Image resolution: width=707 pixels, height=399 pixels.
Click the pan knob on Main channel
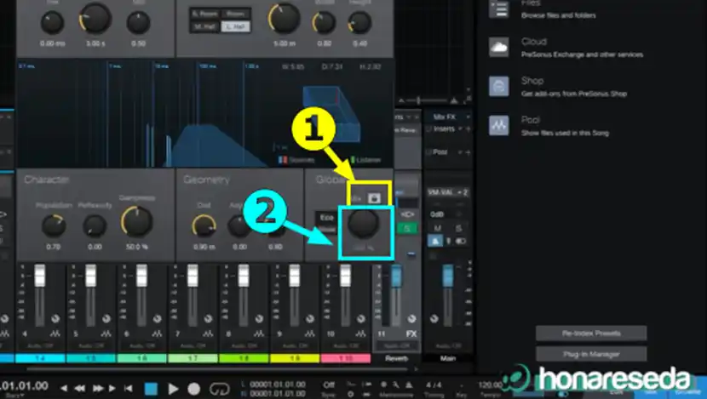[434, 319]
